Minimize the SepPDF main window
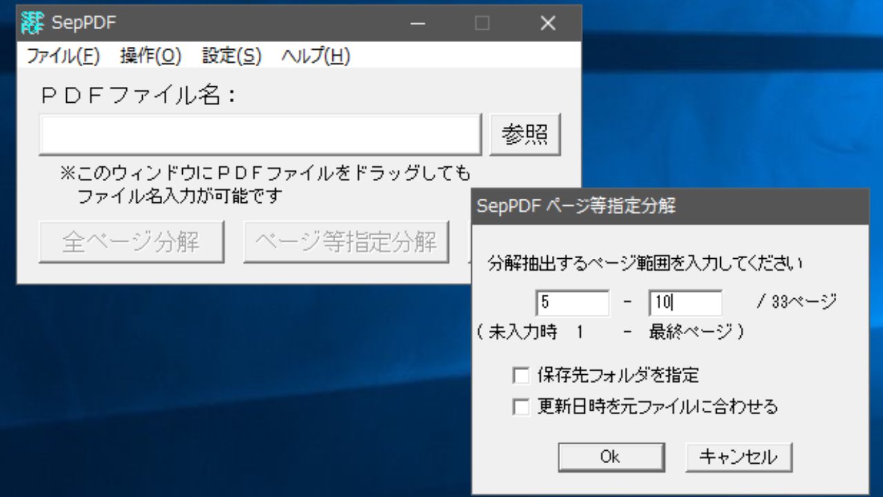This screenshot has height=497, width=883. (x=418, y=23)
